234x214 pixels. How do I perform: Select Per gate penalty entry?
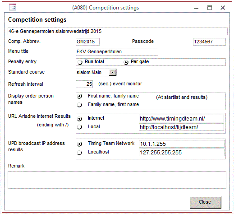tap(126, 62)
